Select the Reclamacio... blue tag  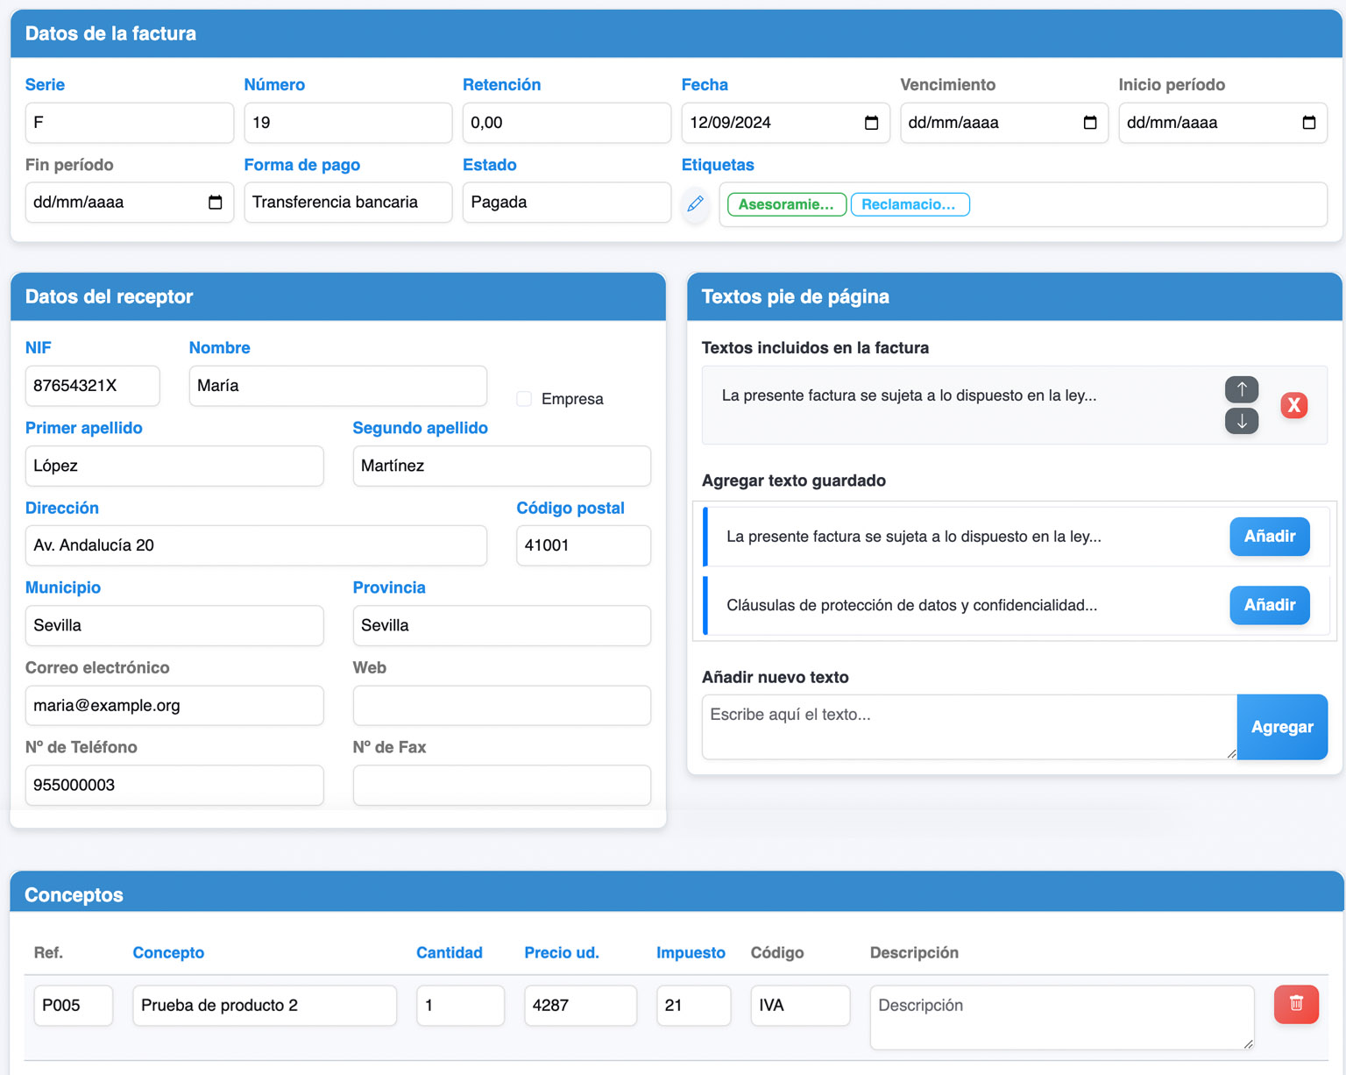pos(909,204)
